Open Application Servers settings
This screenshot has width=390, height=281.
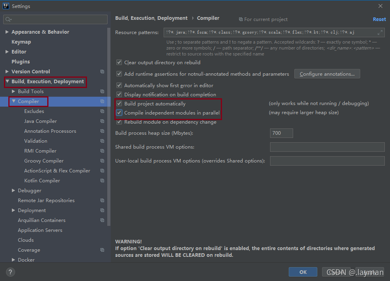[x=40, y=230]
